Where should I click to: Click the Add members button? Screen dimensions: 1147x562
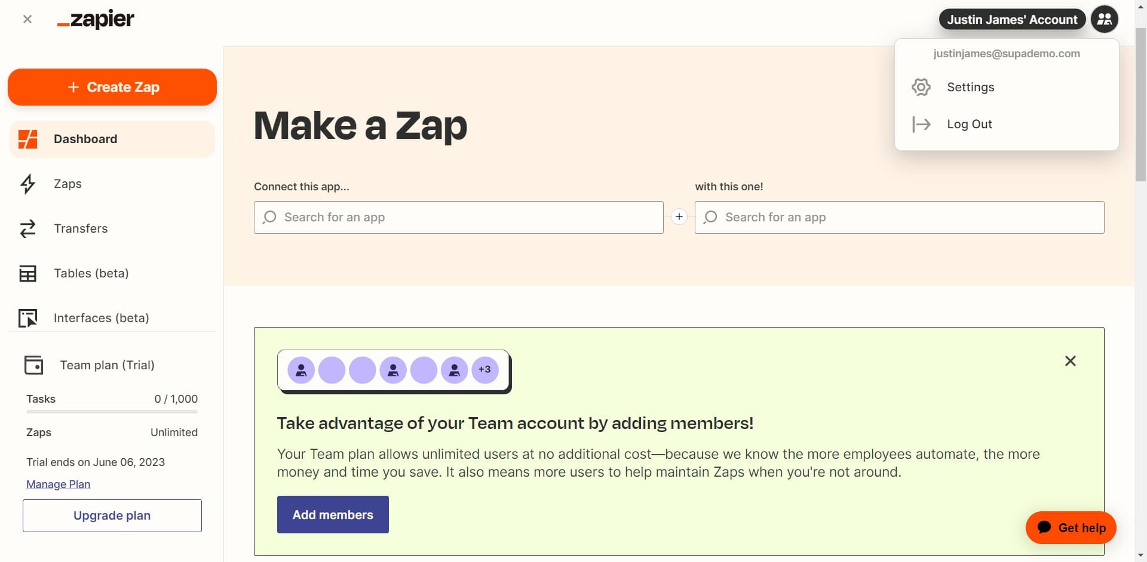332,514
